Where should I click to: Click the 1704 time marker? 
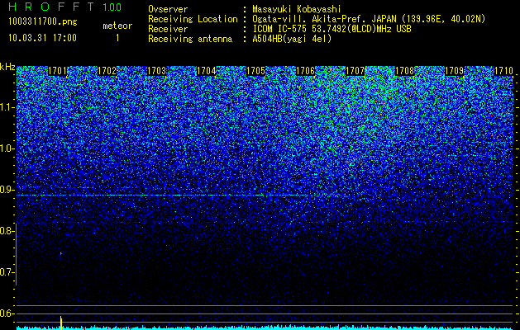coord(207,71)
